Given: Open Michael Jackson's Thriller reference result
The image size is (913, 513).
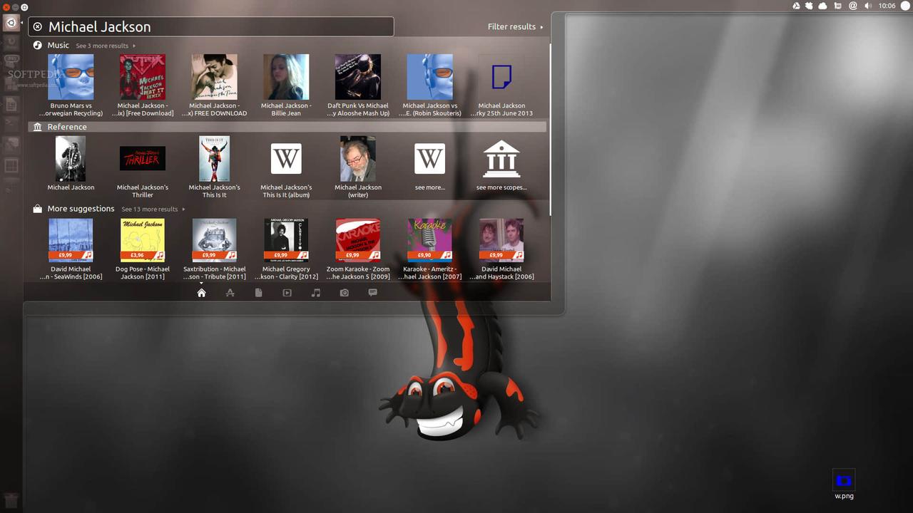Looking at the screenshot, I should (x=143, y=165).
